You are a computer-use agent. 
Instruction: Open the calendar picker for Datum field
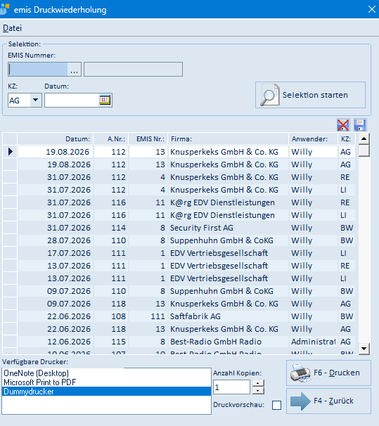point(105,100)
